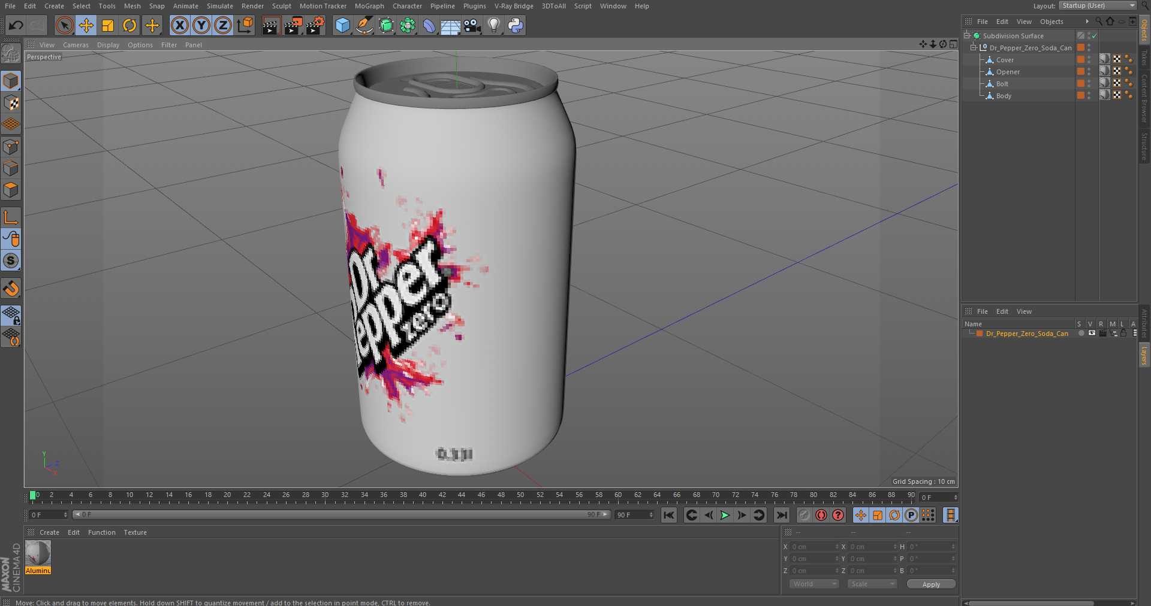The width and height of the screenshot is (1151, 606).
Task: Open the World coordinate dropdown
Action: (813, 584)
